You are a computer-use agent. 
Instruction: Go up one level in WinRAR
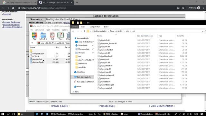[32, 43]
